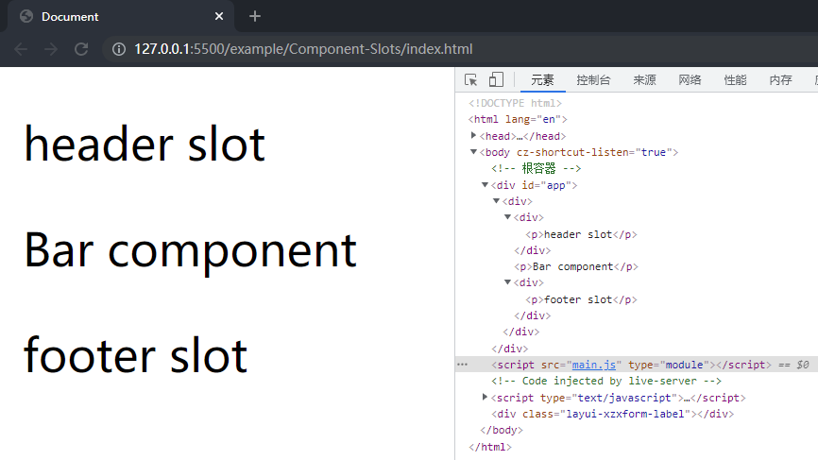Select the inspect element picker icon
The width and height of the screenshot is (818, 460).
pyautogui.click(x=470, y=79)
